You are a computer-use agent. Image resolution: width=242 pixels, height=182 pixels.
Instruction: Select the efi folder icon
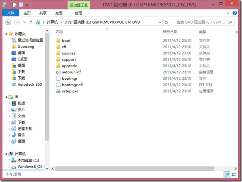pos(58,47)
